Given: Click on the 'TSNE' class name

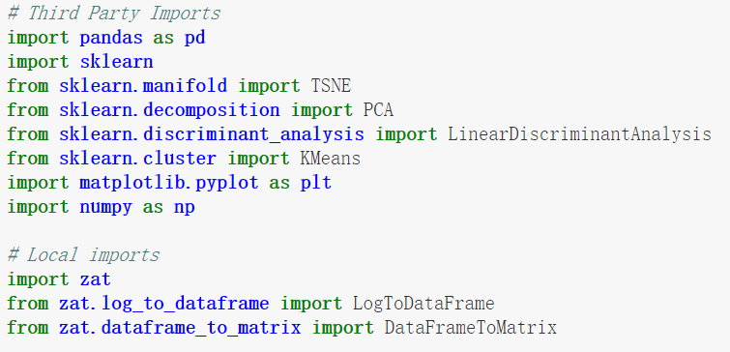Looking at the screenshot, I should [331, 86].
